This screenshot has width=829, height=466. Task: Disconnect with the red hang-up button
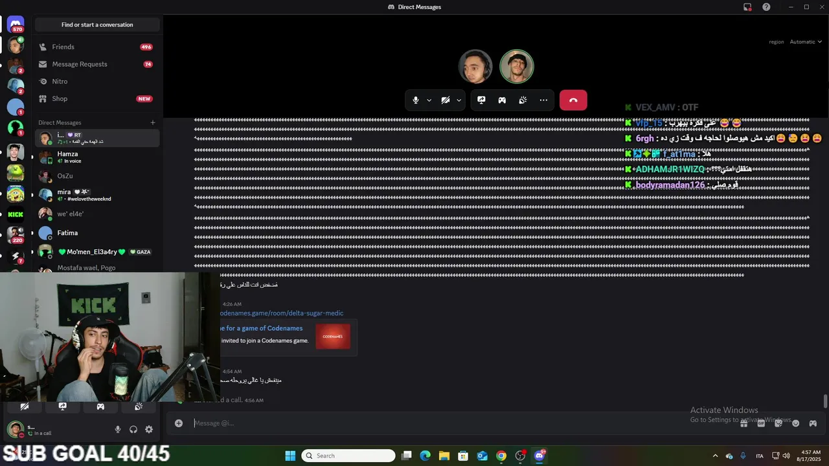[x=573, y=100]
